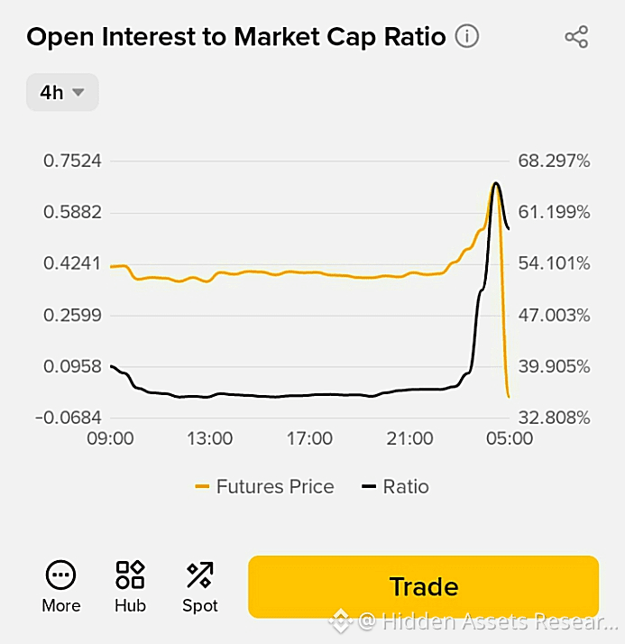The height and width of the screenshot is (644, 625).
Task: Select the 21:00 time axis label
Action: click(409, 438)
